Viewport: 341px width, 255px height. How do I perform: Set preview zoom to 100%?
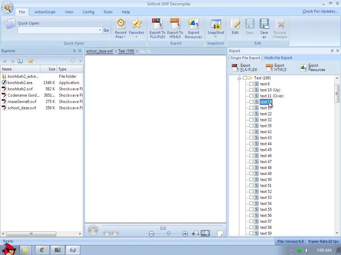pos(205,233)
